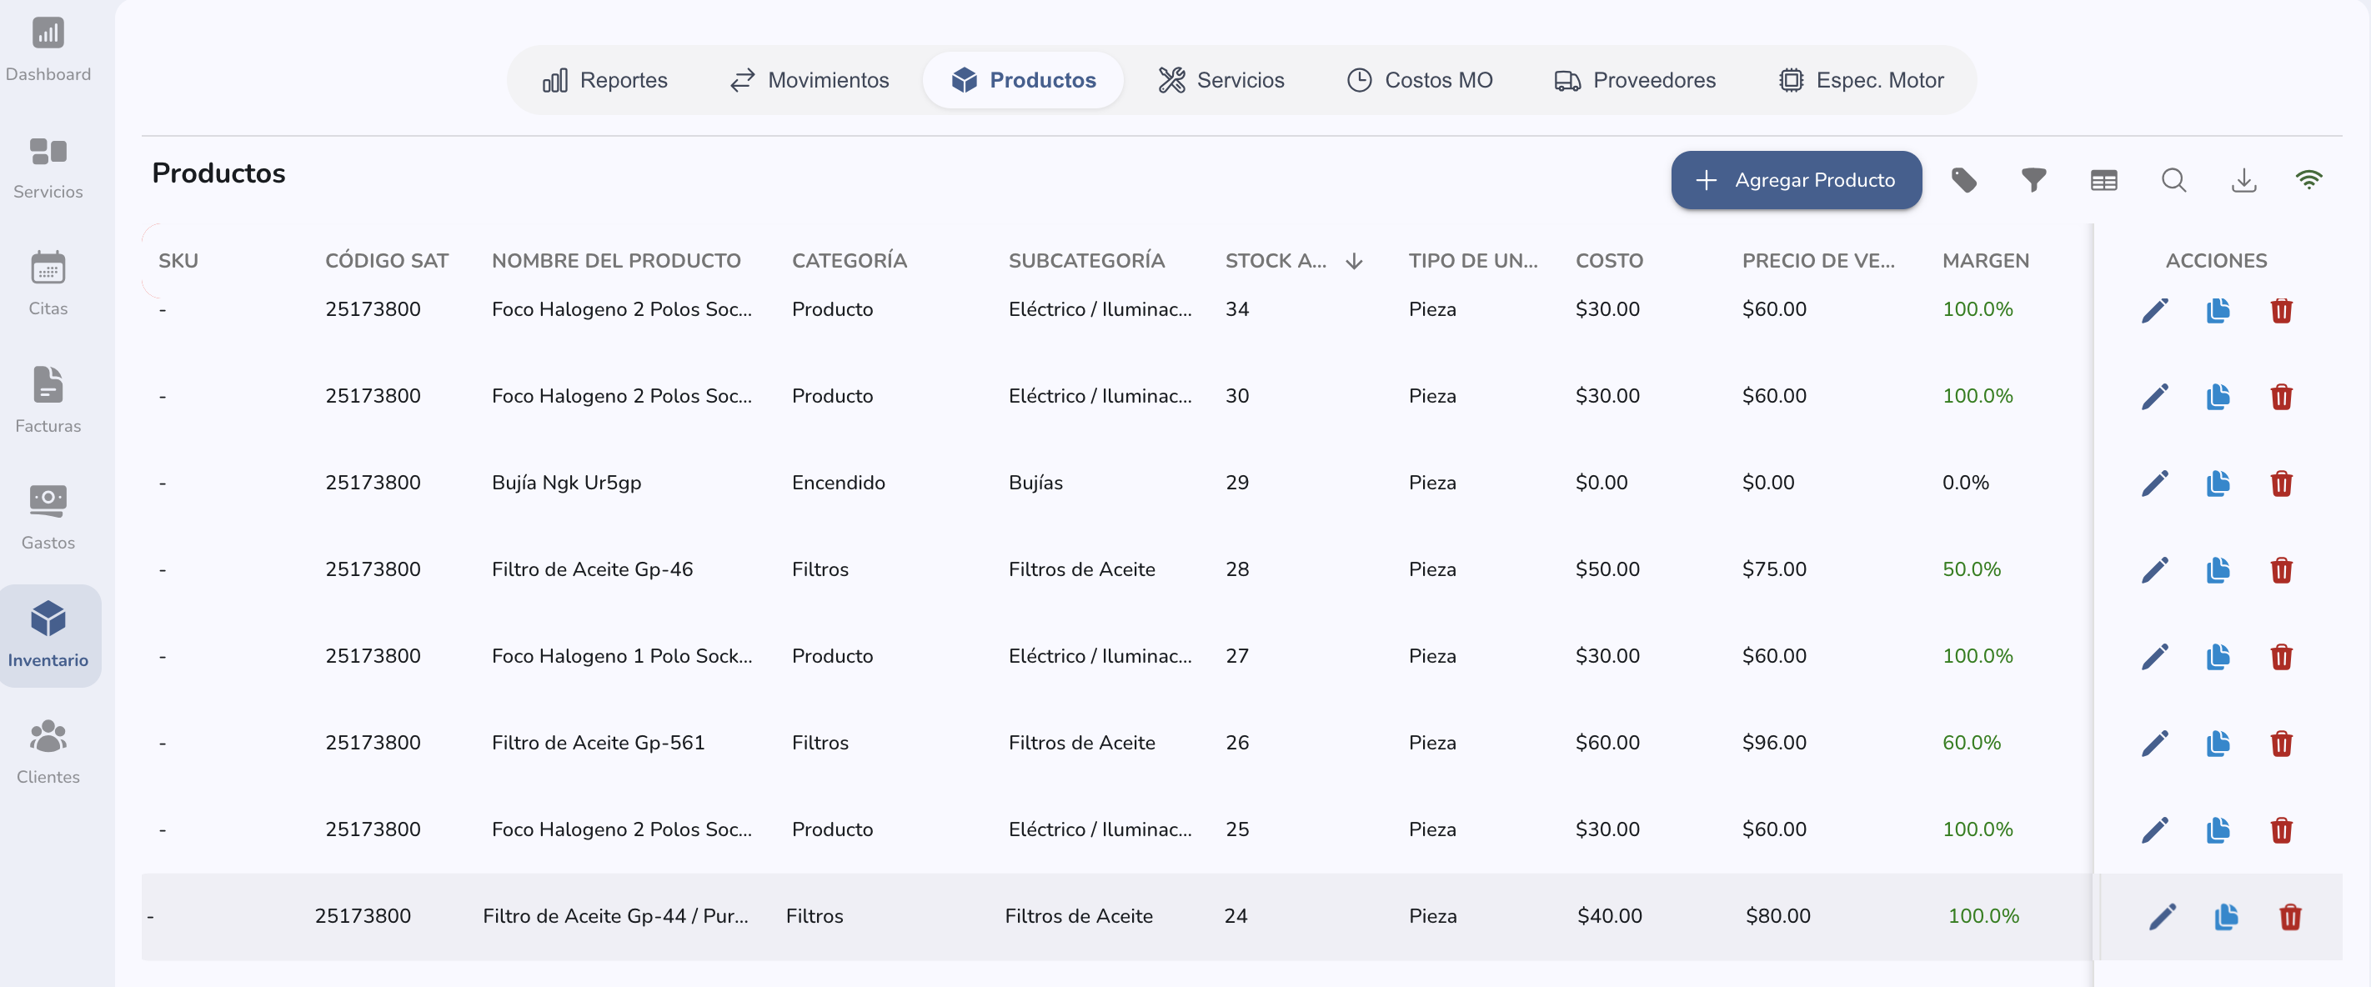The width and height of the screenshot is (2371, 987).
Task: Click the NOMBRE DEL PRODUCTO column header
Action: (616, 261)
